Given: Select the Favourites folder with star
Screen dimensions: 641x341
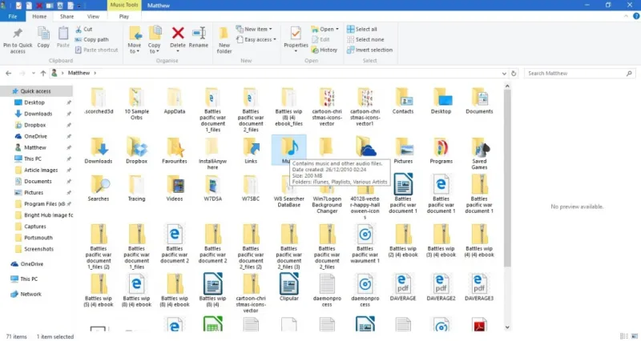Looking at the screenshot, I should (x=175, y=149).
